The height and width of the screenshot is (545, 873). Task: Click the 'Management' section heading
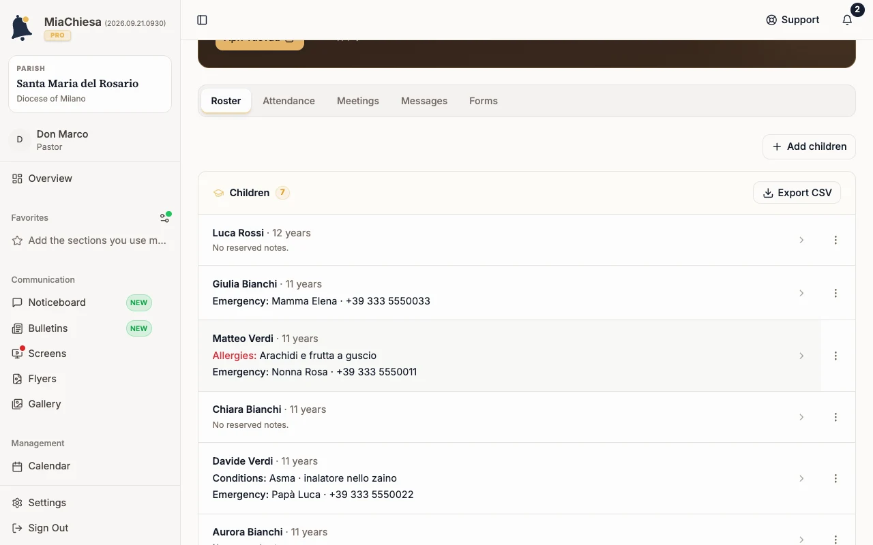[x=38, y=443]
